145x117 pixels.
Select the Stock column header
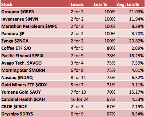(35, 4)
